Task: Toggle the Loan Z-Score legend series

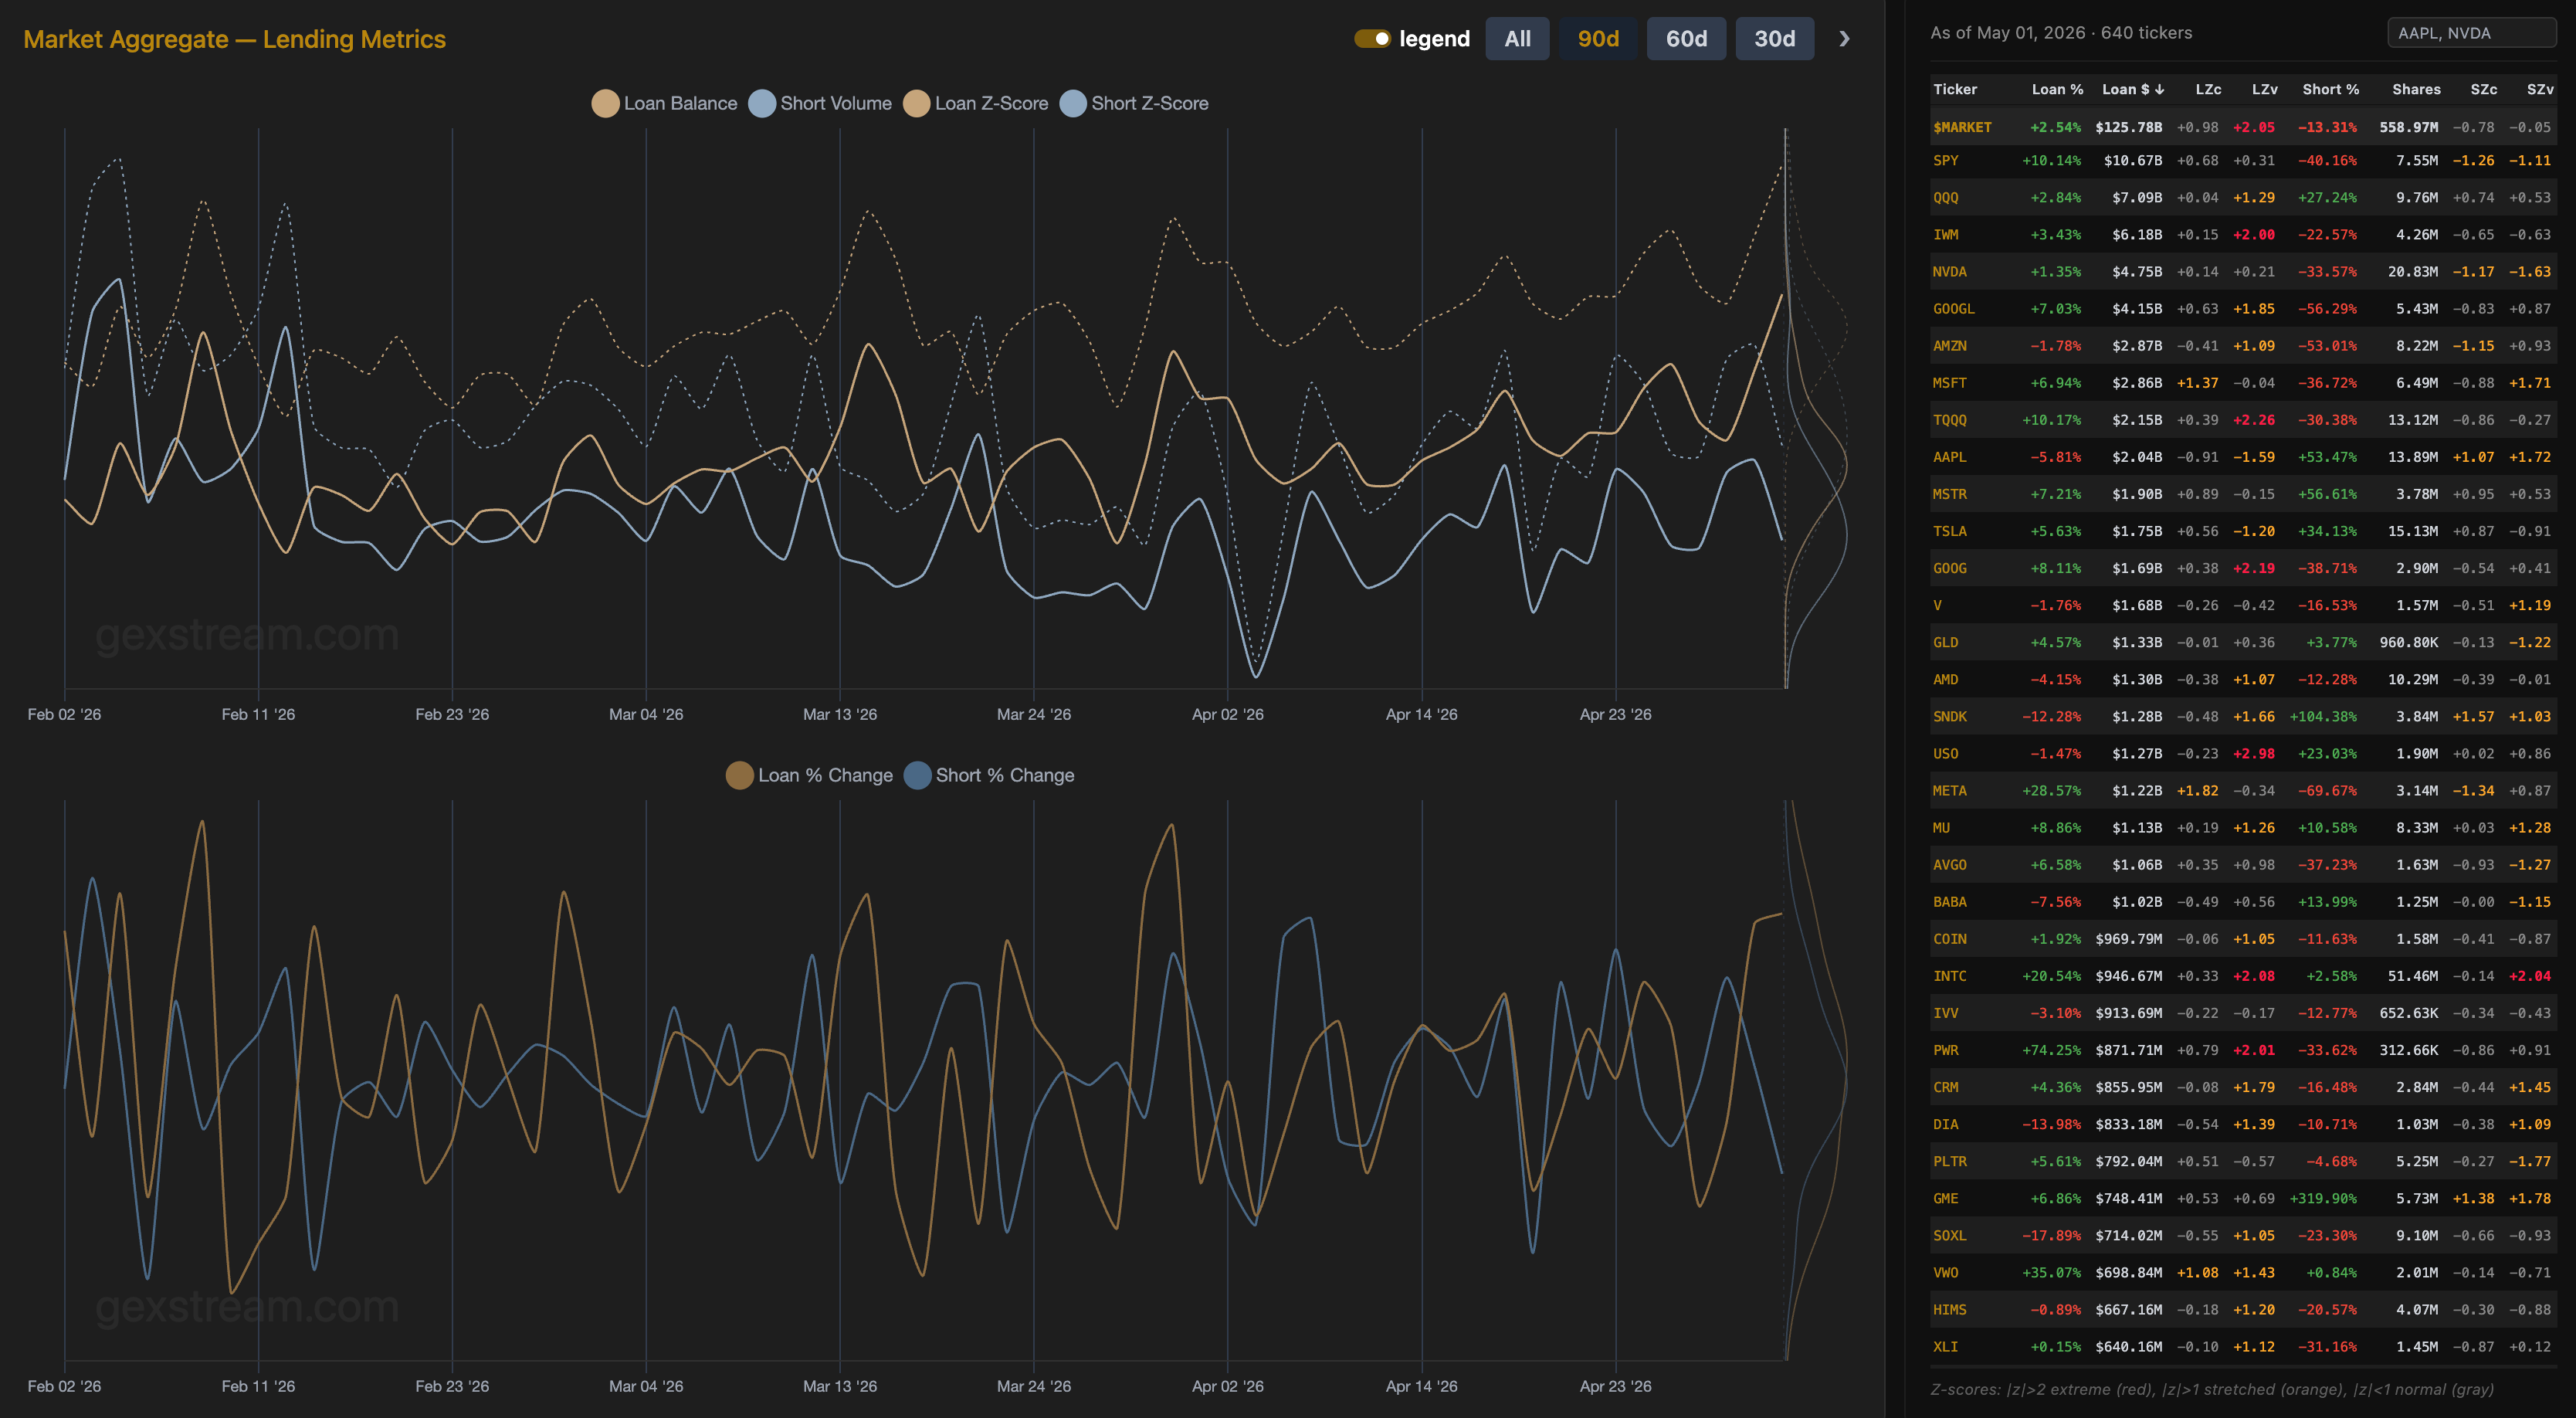Action: click(975, 103)
